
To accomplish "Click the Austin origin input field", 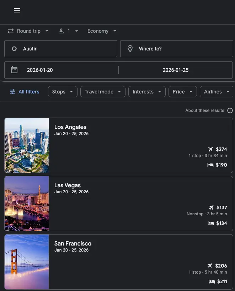I will tap(61, 49).
